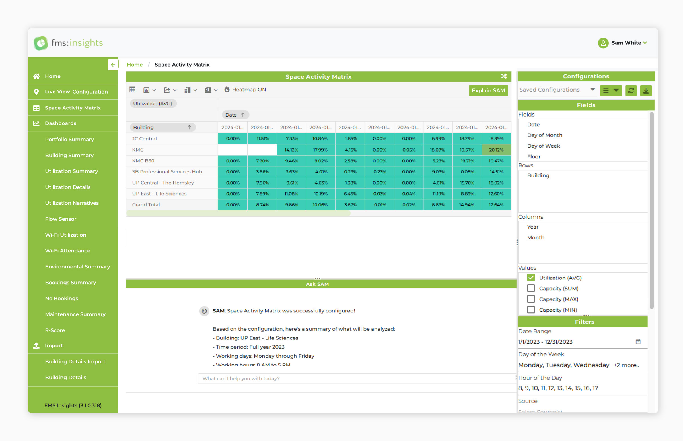Check the Capacity (MIN) checkbox
Image resolution: width=683 pixels, height=441 pixels.
click(531, 310)
